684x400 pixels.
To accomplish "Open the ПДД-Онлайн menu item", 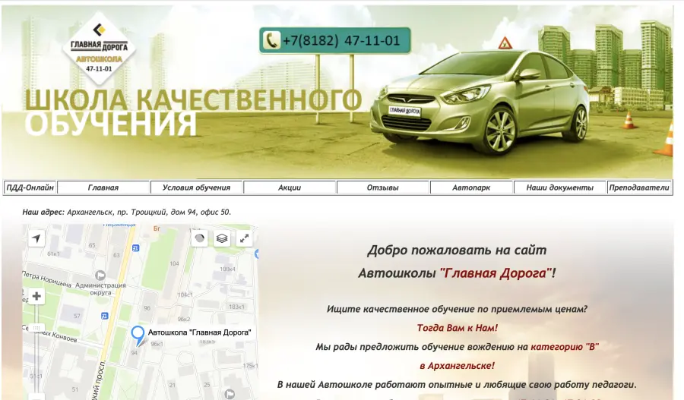I will [30, 187].
